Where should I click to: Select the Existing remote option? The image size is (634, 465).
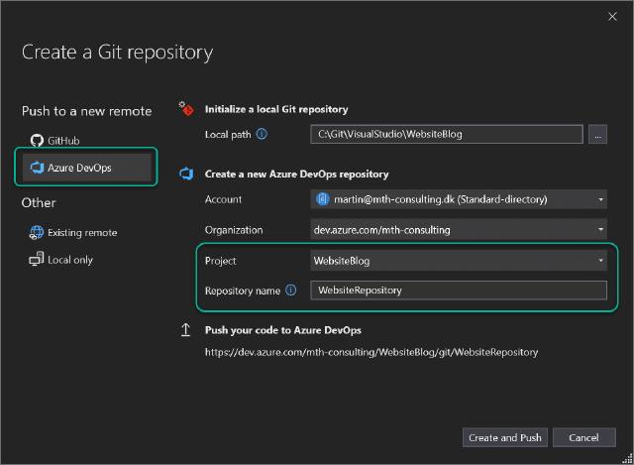click(x=82, y=232)
